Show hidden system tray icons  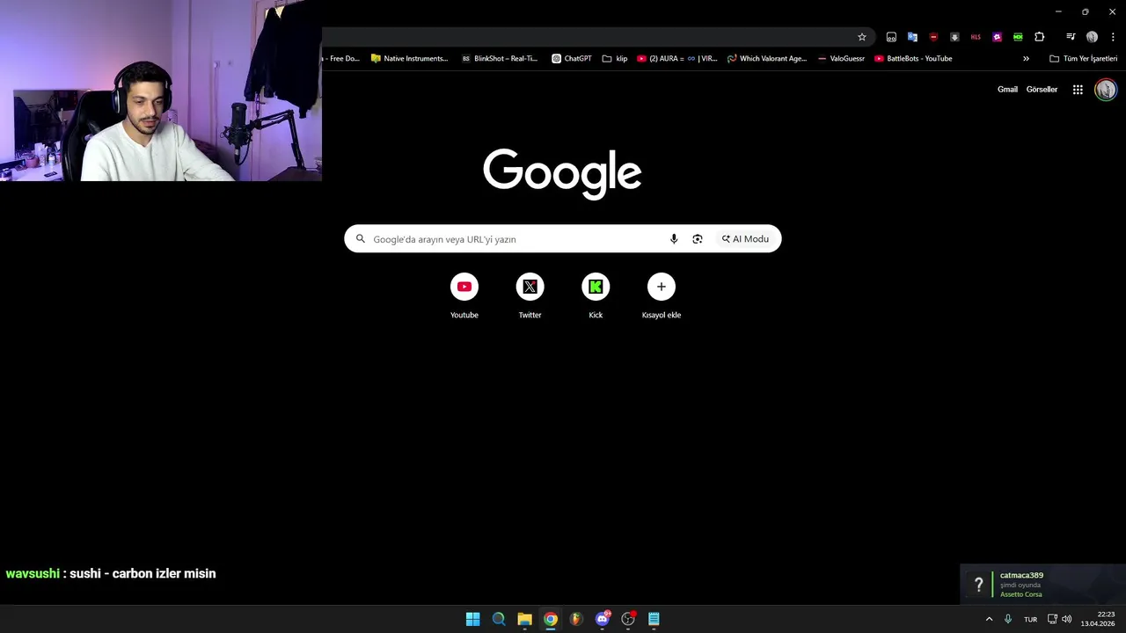point(989,619)
